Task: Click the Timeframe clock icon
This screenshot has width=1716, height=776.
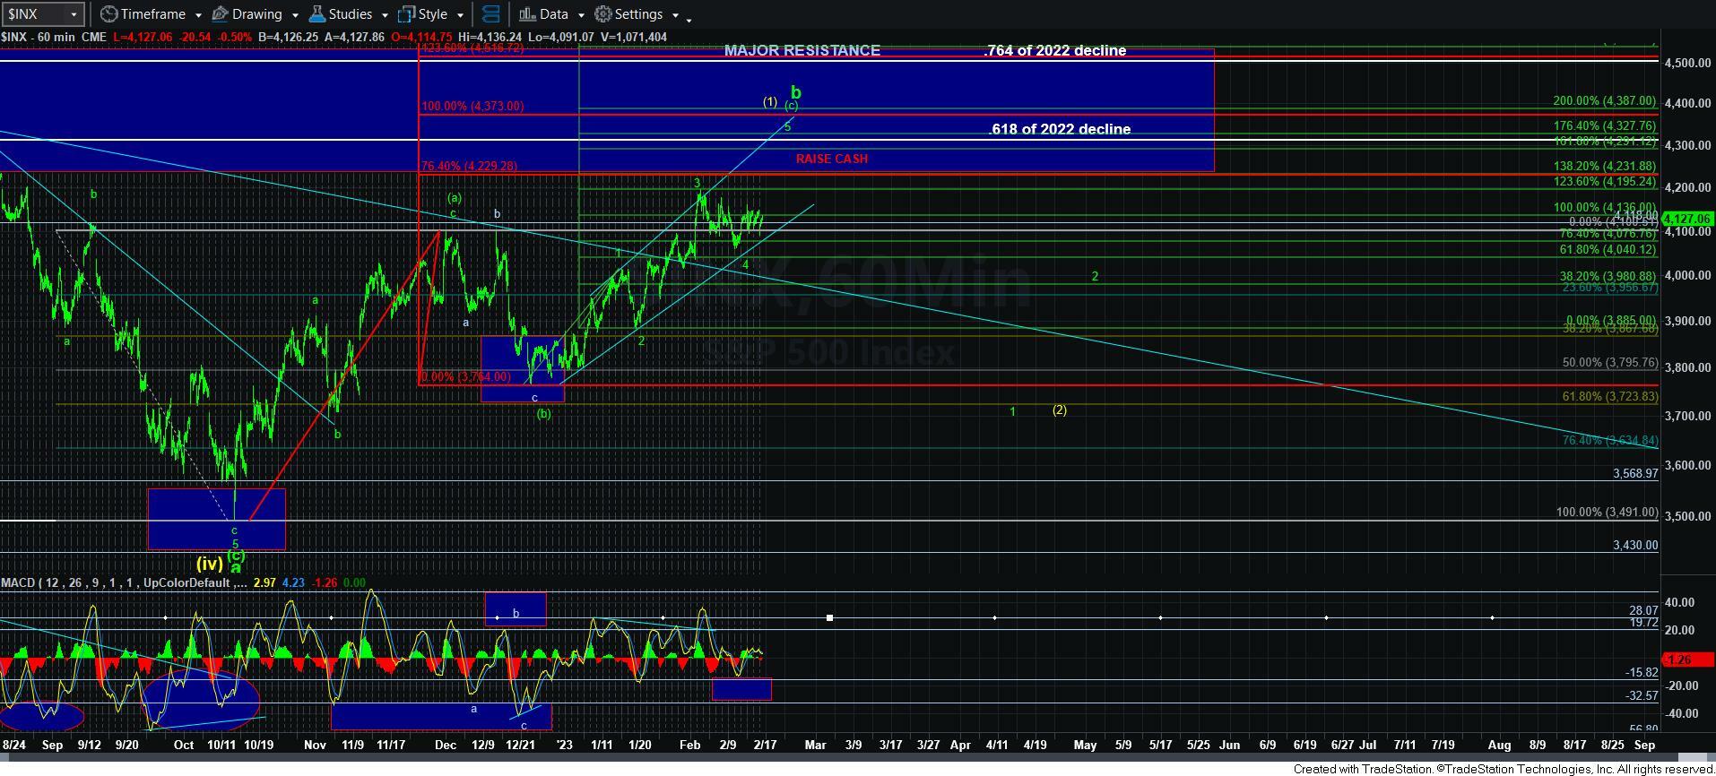Action: pyautogui.click(x=108, y=14)
